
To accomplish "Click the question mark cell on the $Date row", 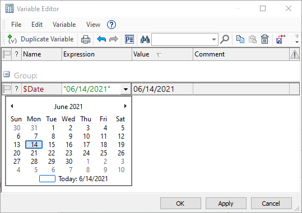I will point(17,89).
